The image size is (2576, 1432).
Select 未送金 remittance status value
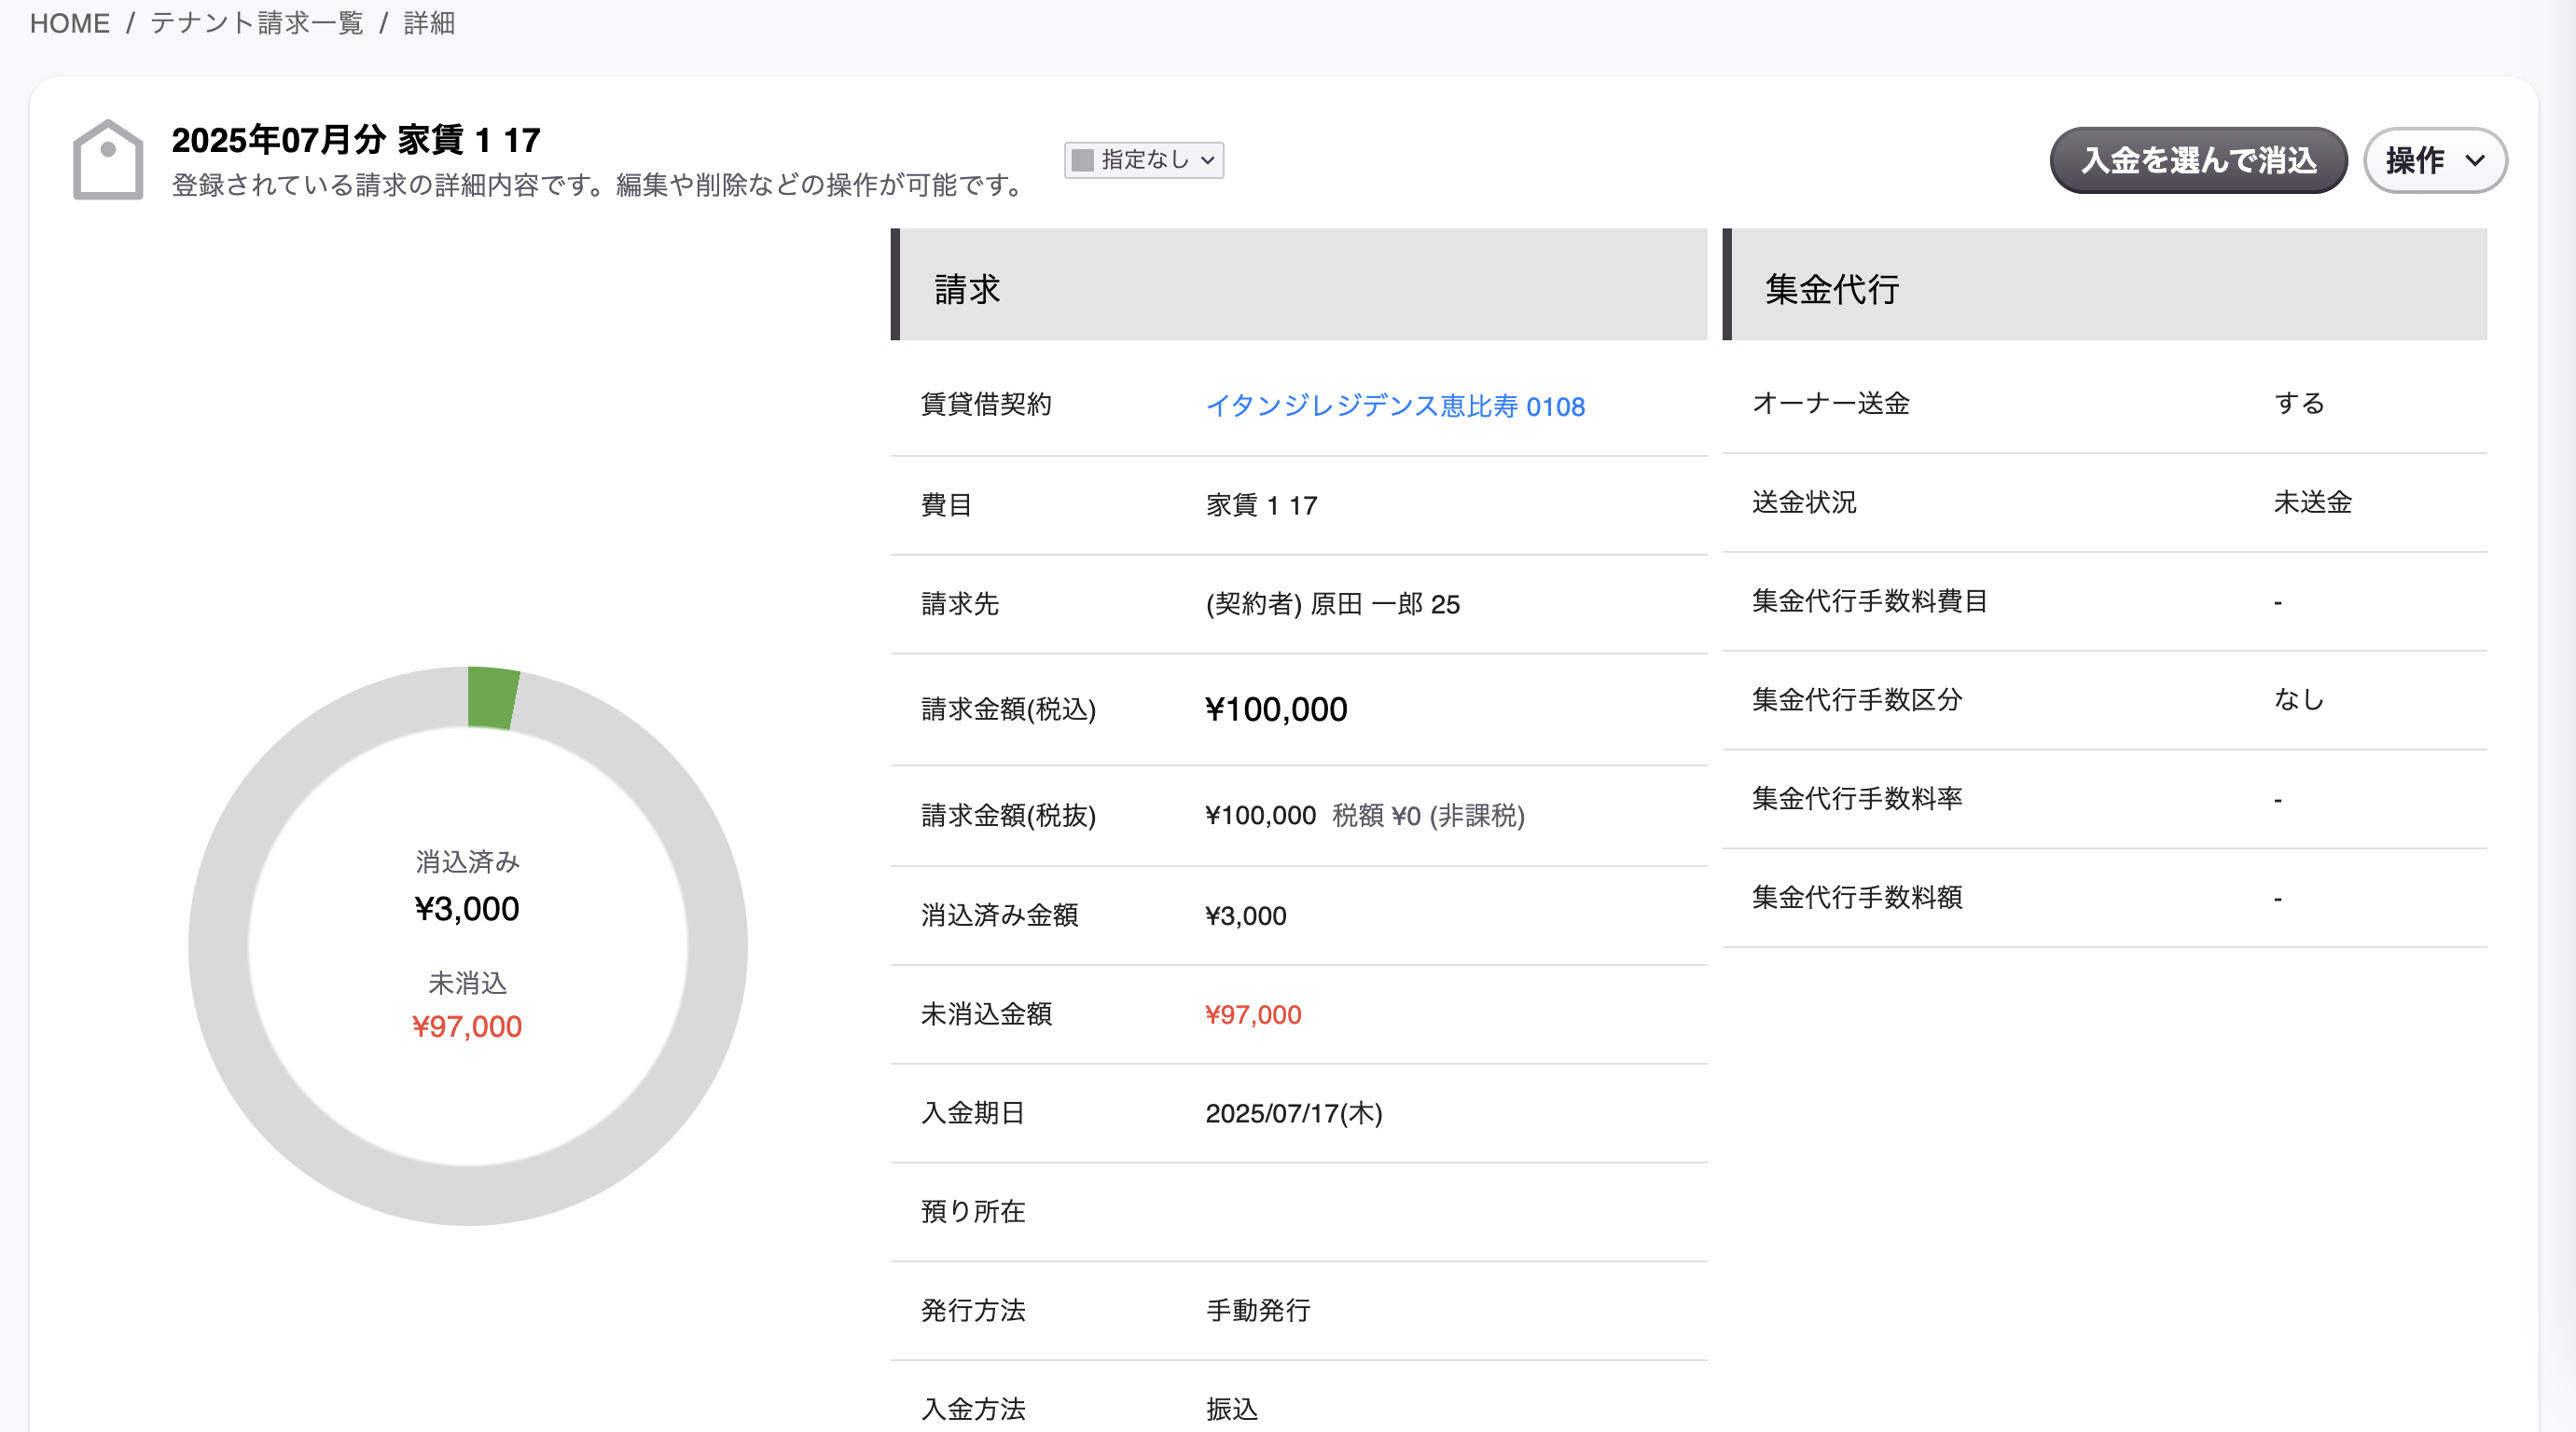pyautogui.click(x=2313, y=502)
